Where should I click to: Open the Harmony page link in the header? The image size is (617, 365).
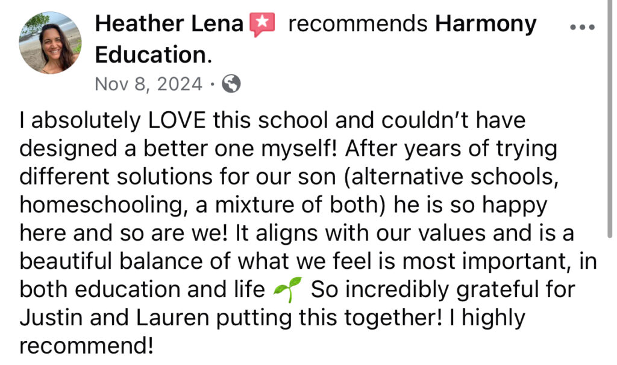point(486,24)
